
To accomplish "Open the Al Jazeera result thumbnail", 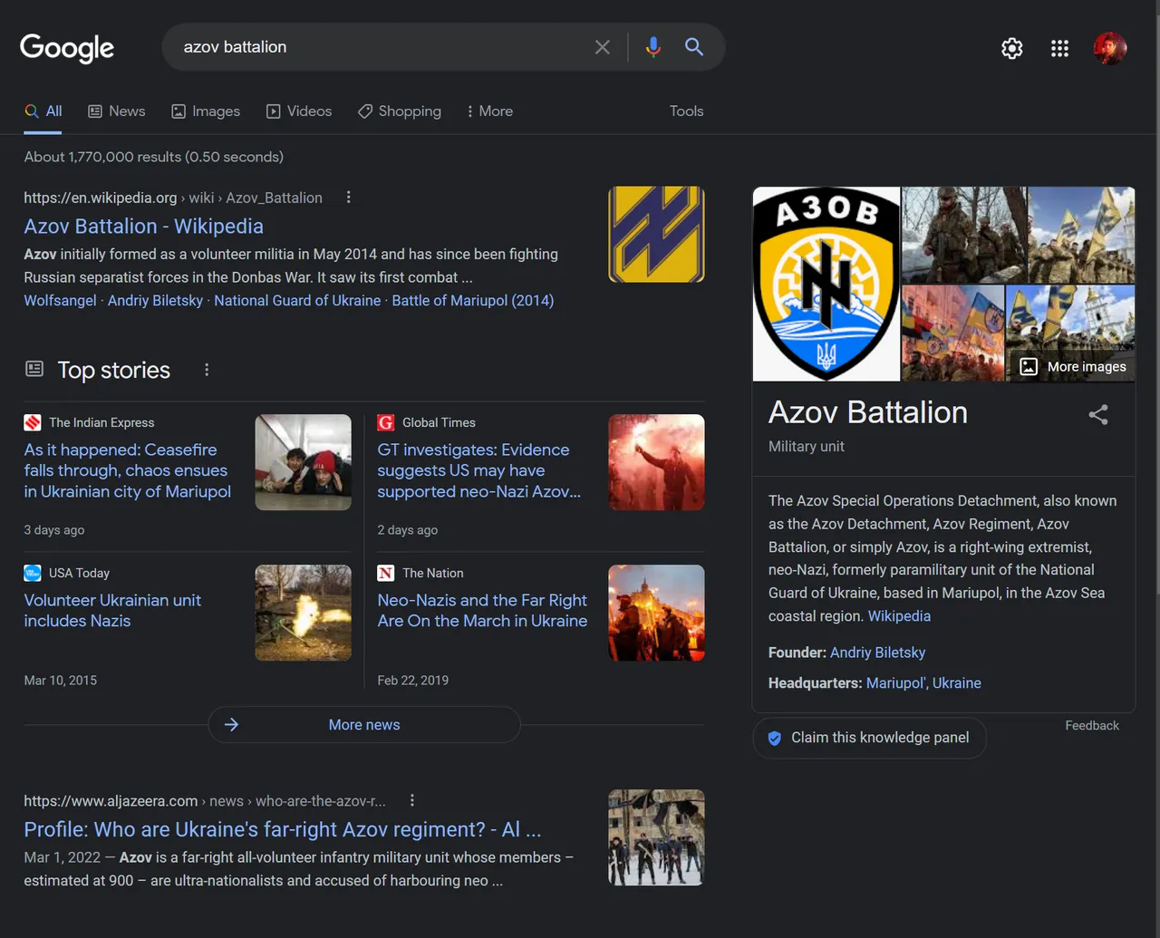I will 656,837.
